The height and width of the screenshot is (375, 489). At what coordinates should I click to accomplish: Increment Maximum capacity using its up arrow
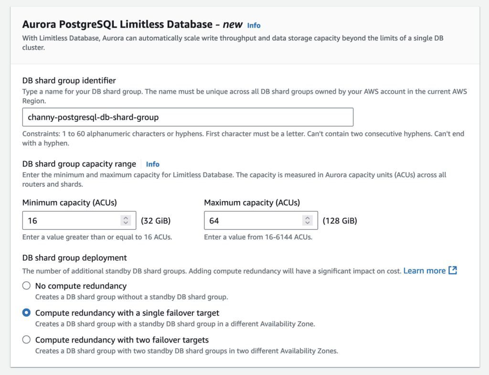click(307, 218)
